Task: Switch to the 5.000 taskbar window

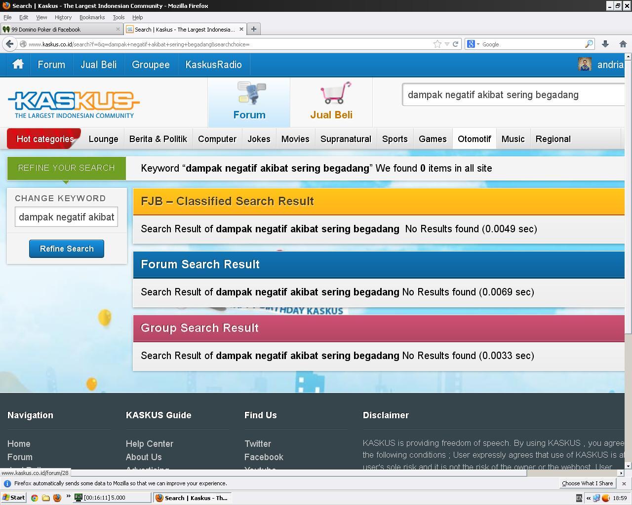Action: coord(112,498)
